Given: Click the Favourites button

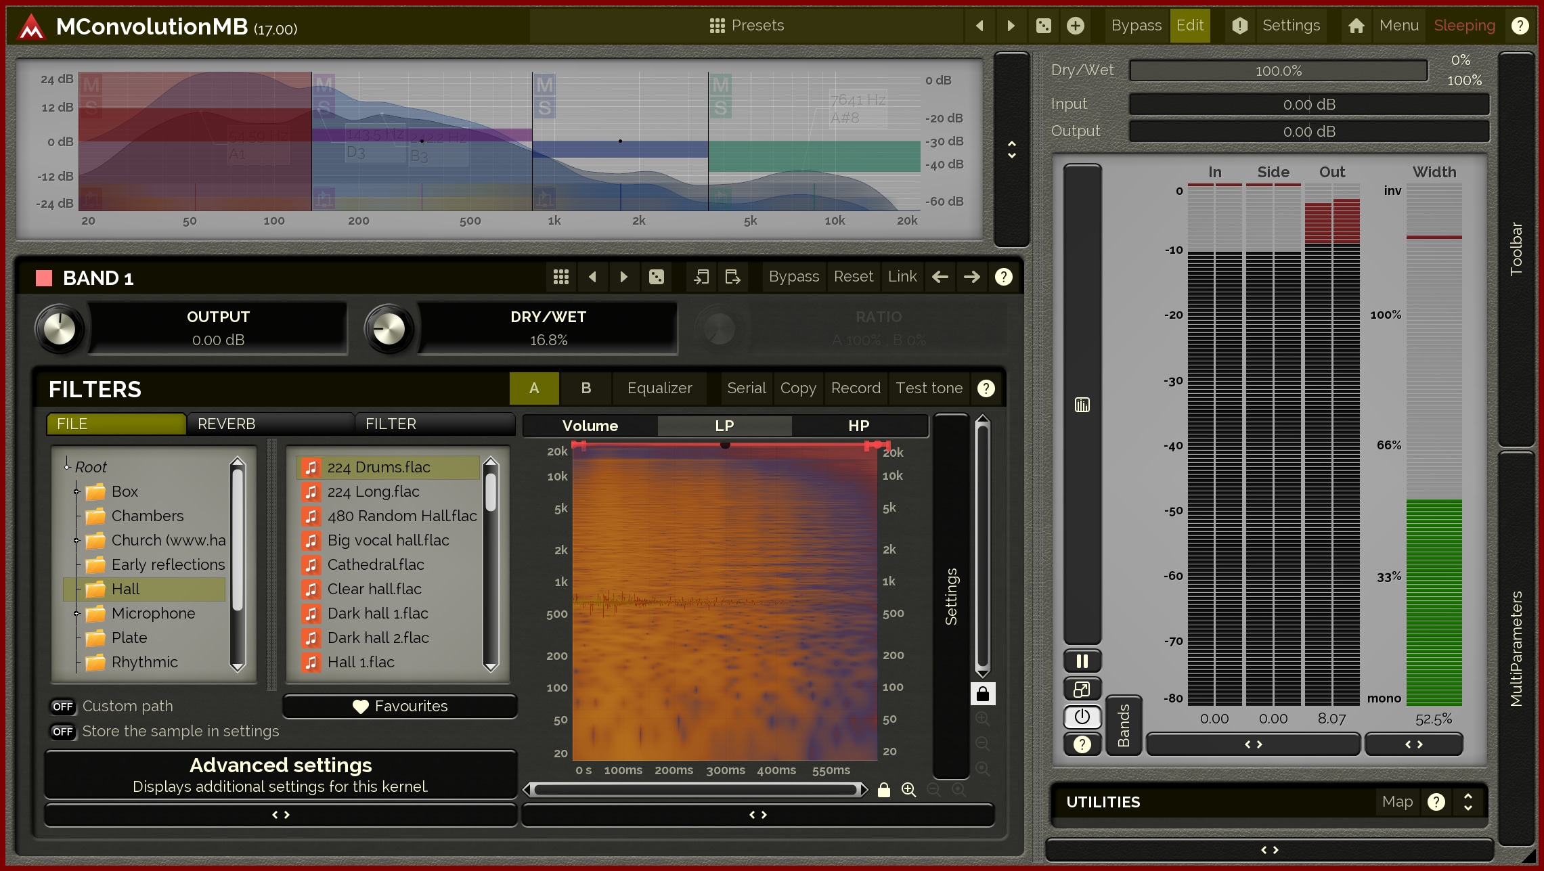Looking at the screenshot, I should [x=399, y=707].
